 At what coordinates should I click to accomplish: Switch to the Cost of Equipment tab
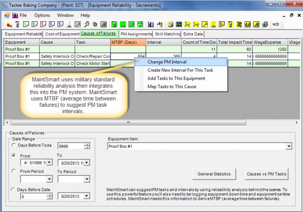(62, 34)
